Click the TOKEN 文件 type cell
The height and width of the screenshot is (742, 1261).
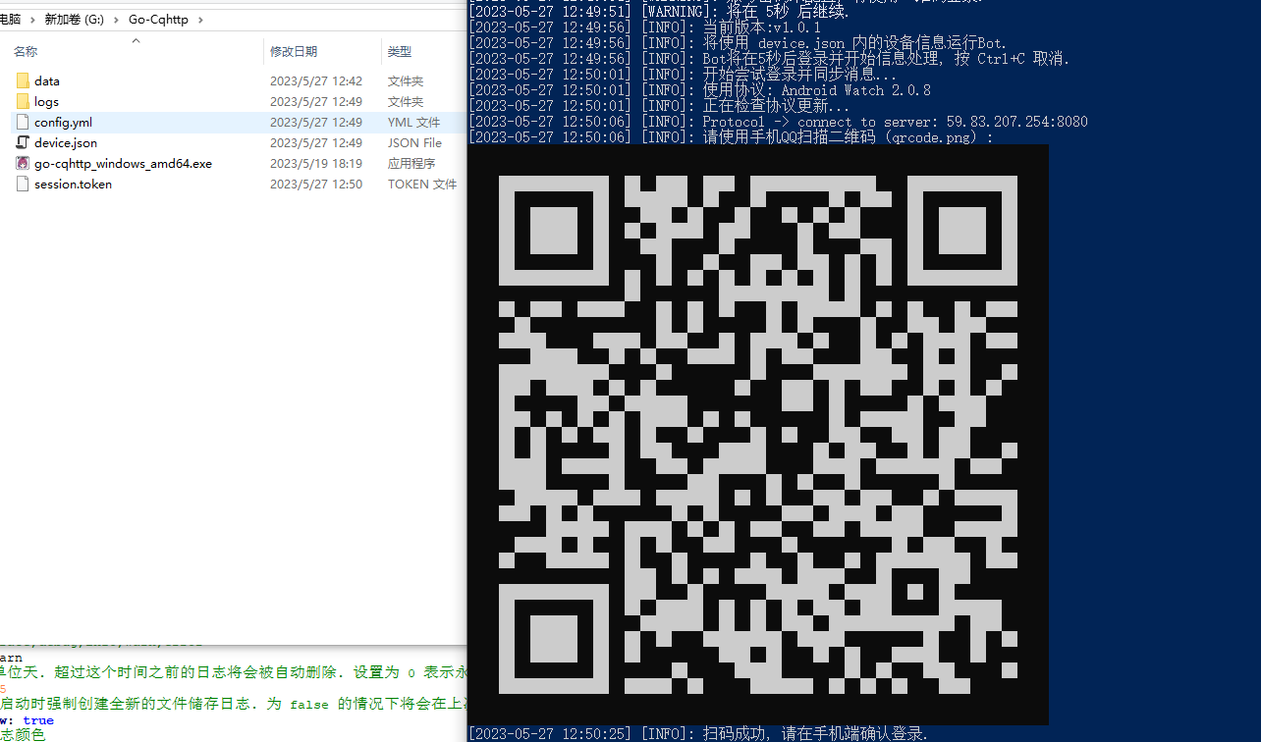coord(422,185)
